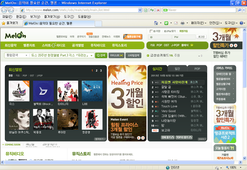Open the search provider dropdown arrow
Image resolution: width=247 pixels, height=170 pixels.
(x=244, y=10)
